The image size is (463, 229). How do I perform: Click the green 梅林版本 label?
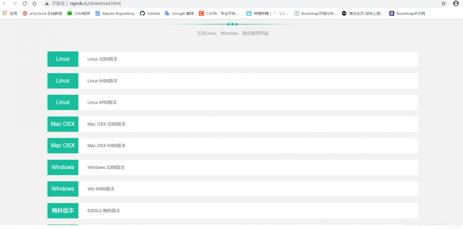[x=63, y=211]
